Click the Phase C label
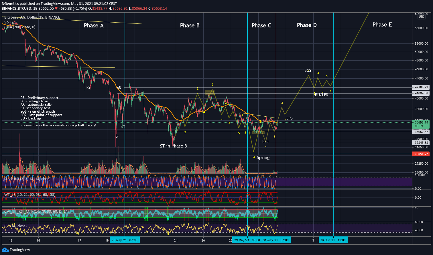Image resolution: width=433 pixels, height=255 pixels. (261, 25)
